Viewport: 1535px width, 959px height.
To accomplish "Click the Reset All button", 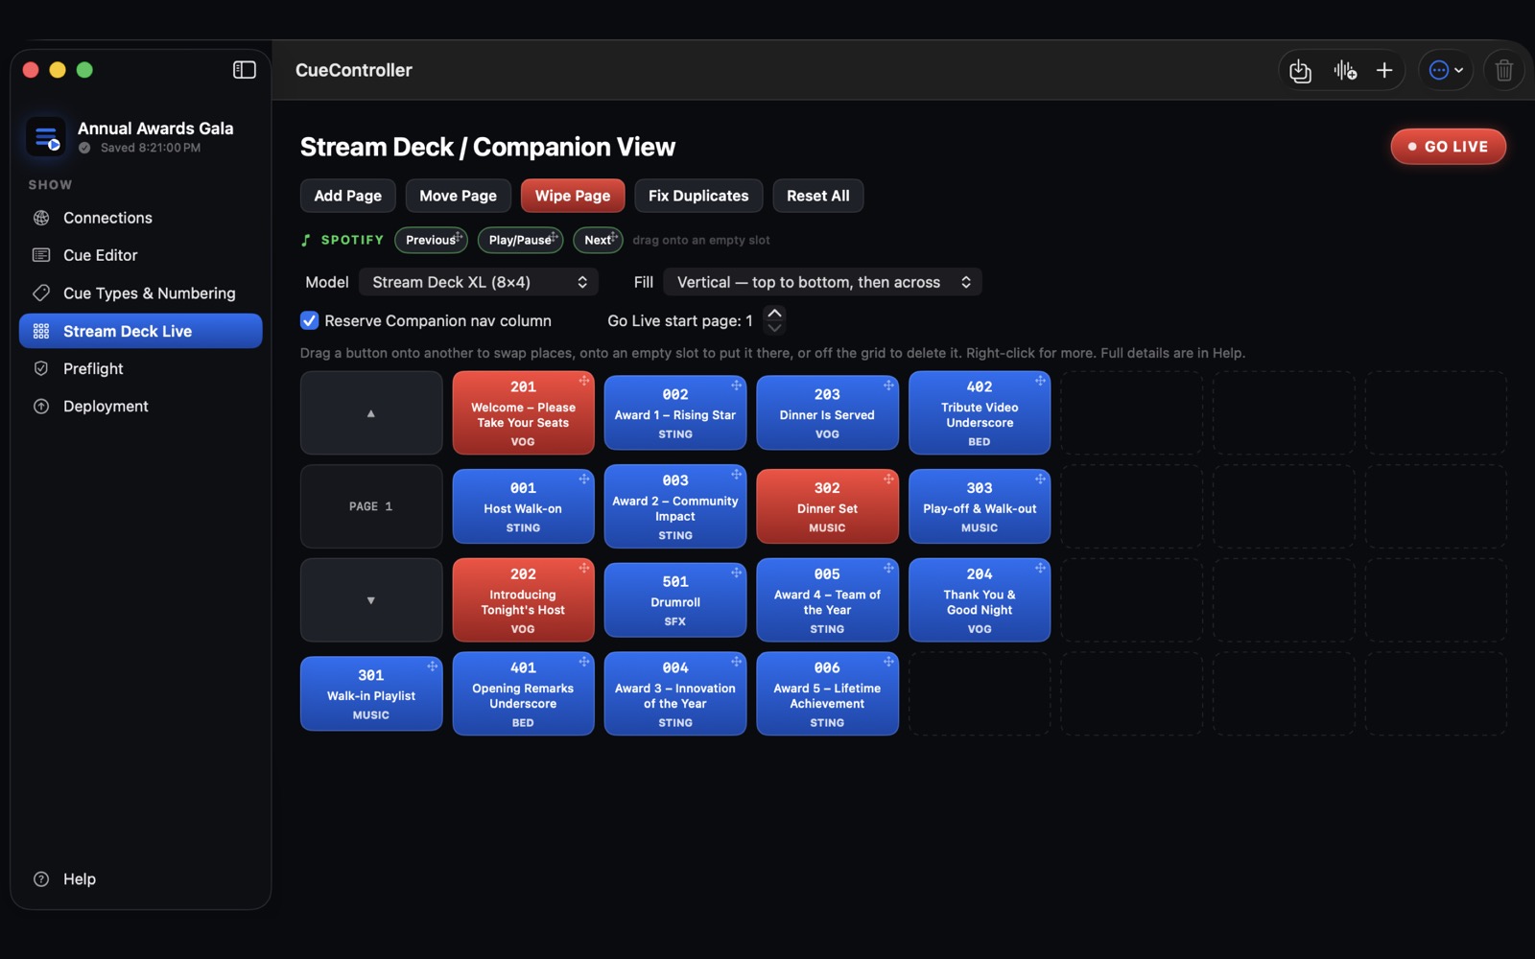I will click(818, 196).
